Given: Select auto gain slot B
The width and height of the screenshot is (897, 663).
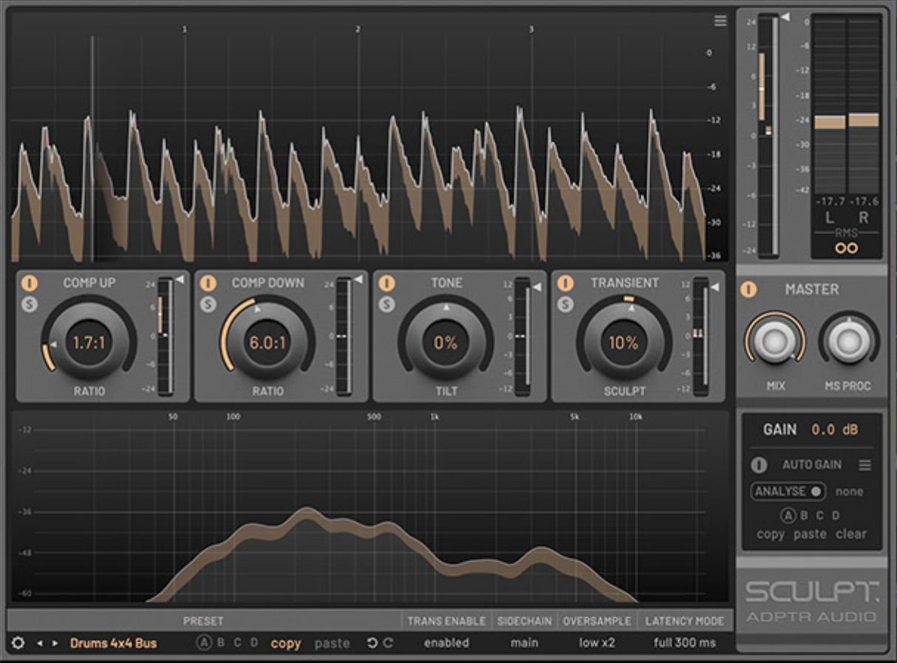Looking at the screenshot, I should [804, 516].
